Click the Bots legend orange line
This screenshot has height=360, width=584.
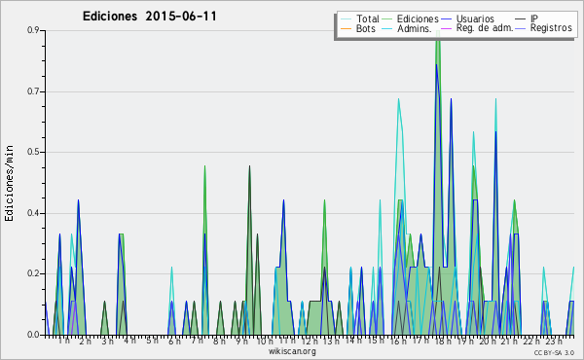tap(346, 28)
